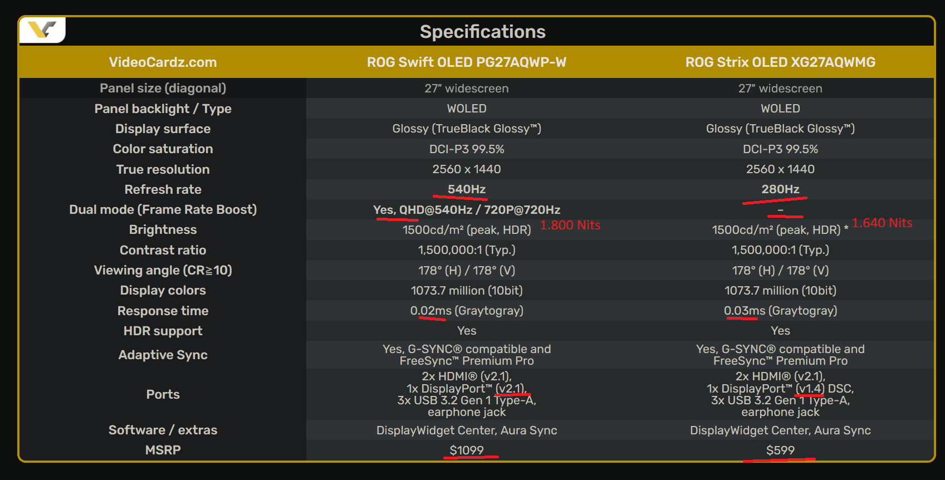Select the ROG Strix OLED XG27AQWMG column header
This screenshot has width=945, height=480.
(780, 62)
